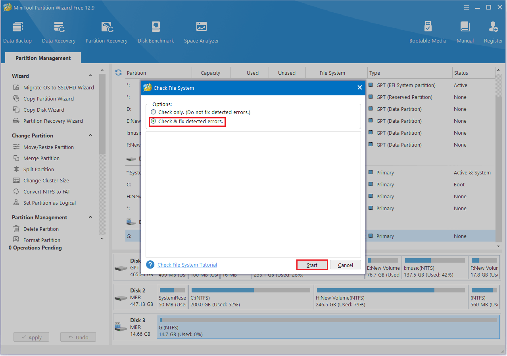Click the Split Partition icon

point(16,169)
